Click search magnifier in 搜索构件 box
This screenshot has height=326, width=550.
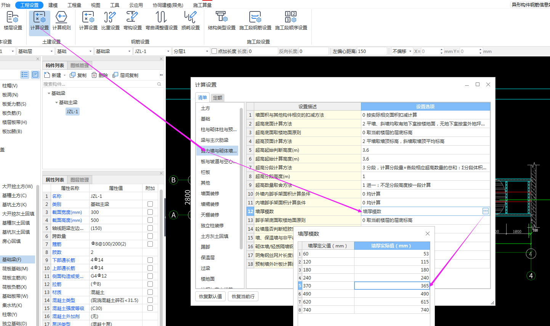tap(159, 84)
